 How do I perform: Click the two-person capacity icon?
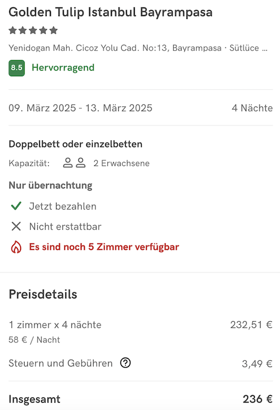click(74, 163)
